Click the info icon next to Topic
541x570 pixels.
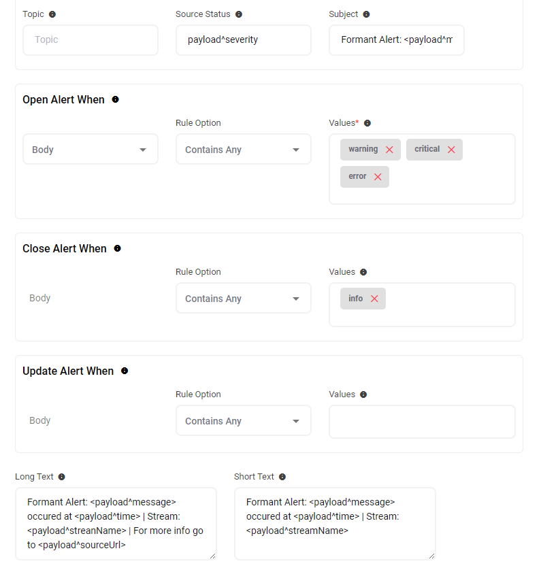(53, 14)
